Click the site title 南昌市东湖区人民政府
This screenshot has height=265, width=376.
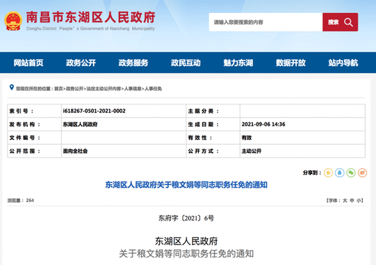click(x=91, y=18)
